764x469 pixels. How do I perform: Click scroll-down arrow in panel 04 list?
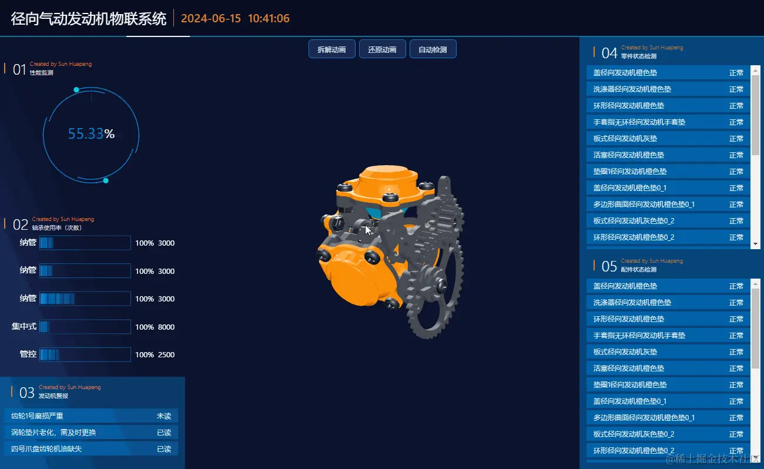pyautogui.click(x=756, y=243)
